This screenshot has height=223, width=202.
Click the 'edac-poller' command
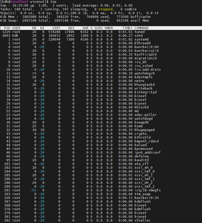[x=146, y=115]
